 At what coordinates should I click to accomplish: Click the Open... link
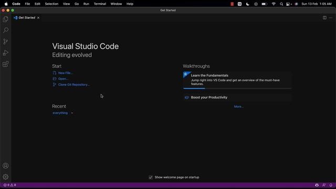tap(63, 79)
